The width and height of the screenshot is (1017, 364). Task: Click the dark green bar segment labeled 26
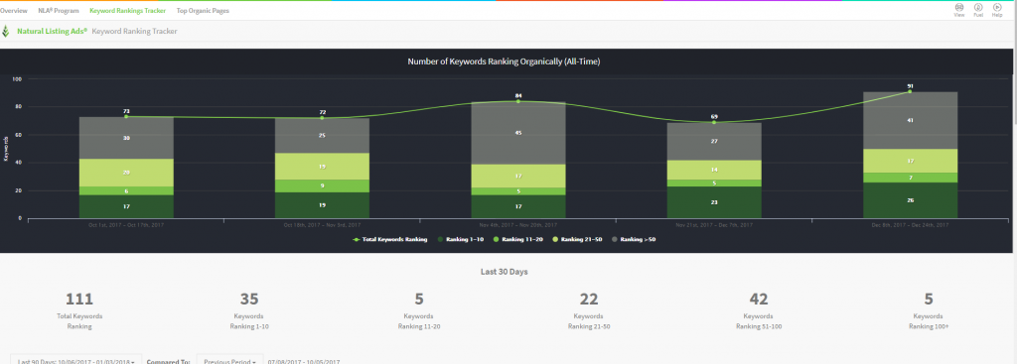(x=910, y=200)
